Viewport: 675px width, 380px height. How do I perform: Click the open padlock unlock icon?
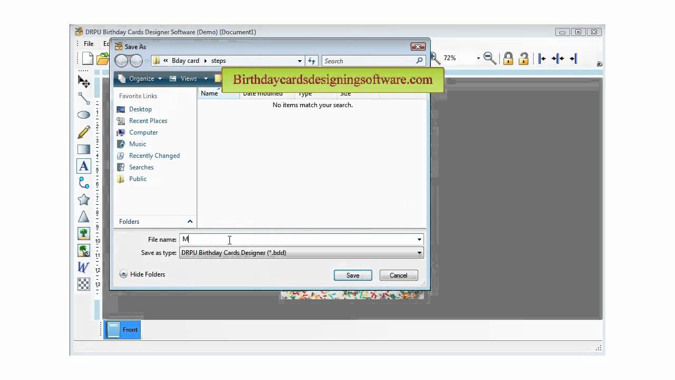[x=524, y=58]
